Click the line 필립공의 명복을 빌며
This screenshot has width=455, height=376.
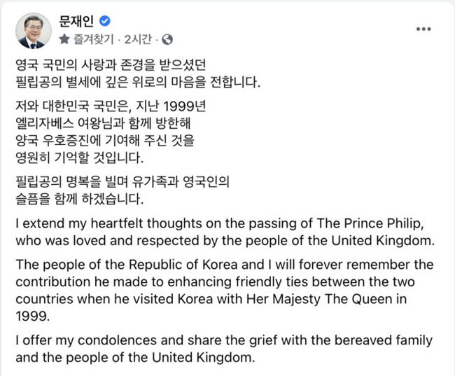click(122, 182)
